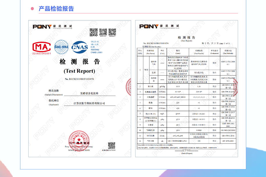Click the 检测报告 title on the results page
This screenshot has width=266, height=177.
[186, 38]
